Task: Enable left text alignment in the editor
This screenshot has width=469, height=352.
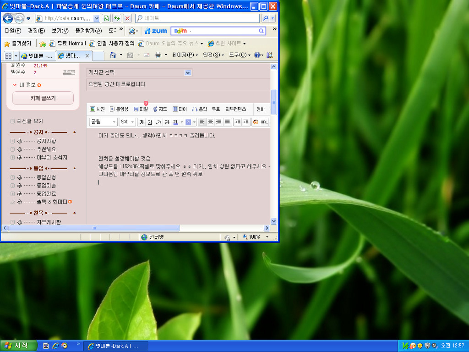Action: tap(202, 122)
